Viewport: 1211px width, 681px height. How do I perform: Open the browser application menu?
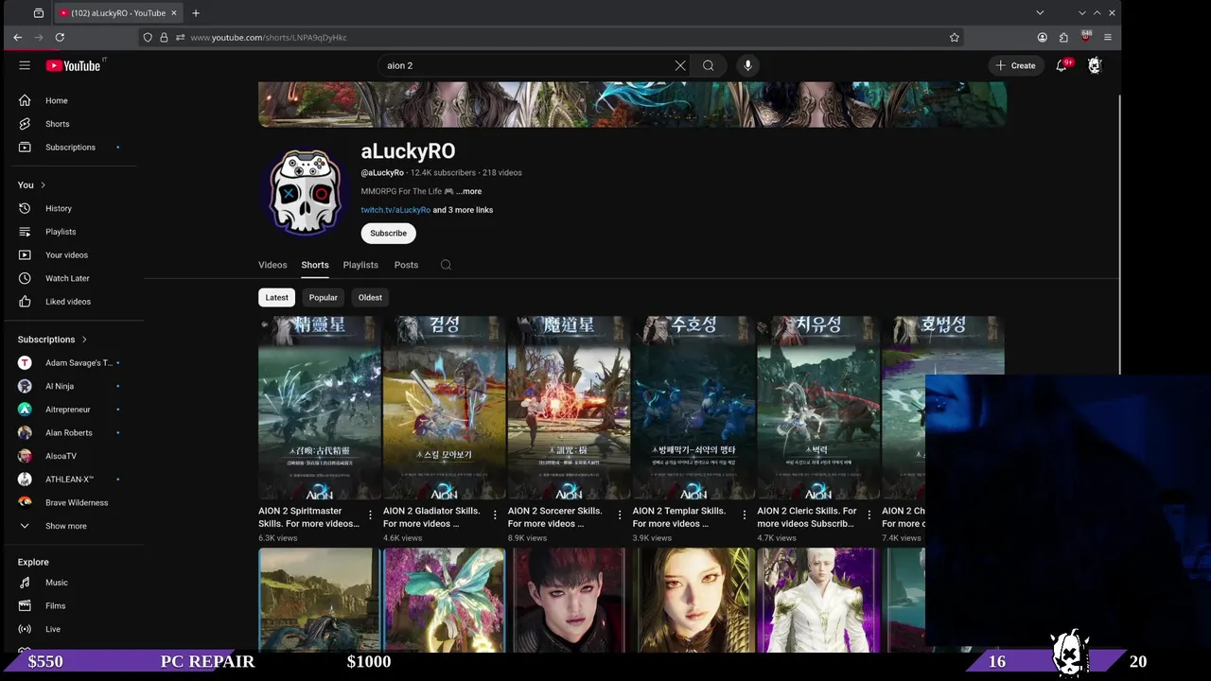tap(1107, 37)
